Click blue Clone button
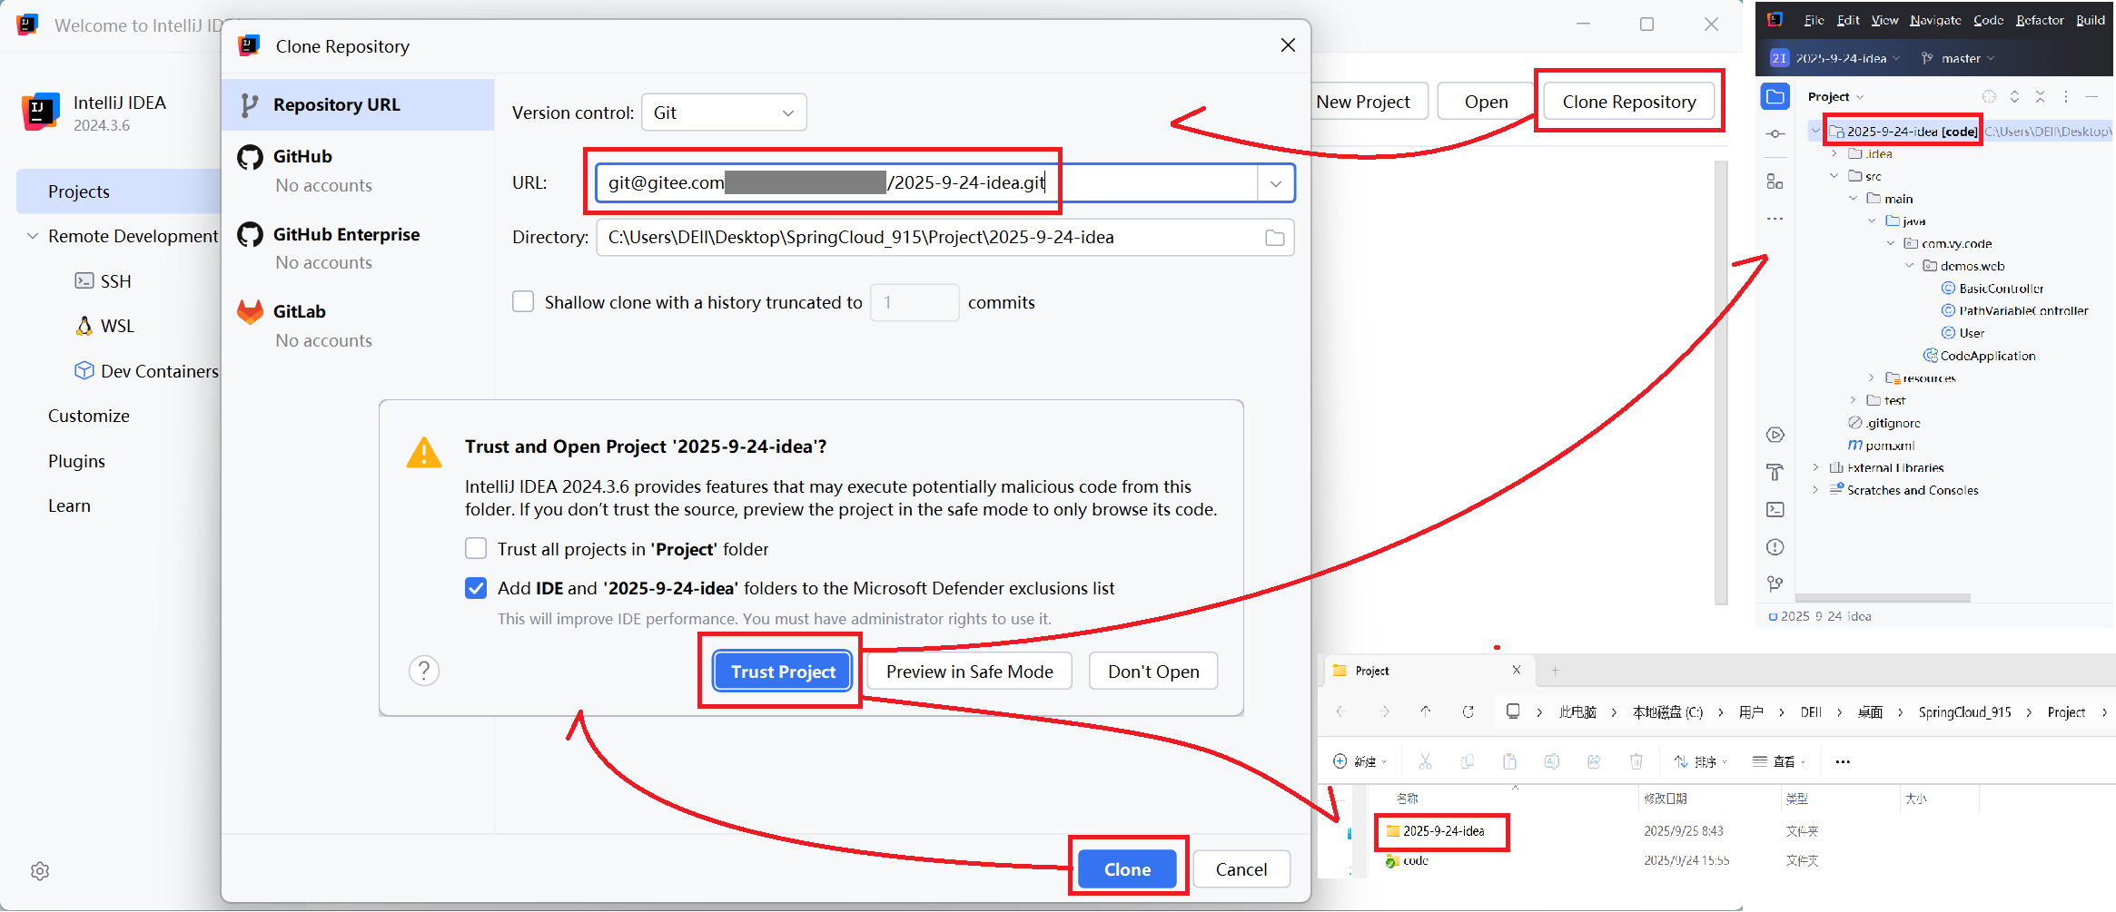The height and width of the screenshot is (912, 2116). [x=1127, y=869]
